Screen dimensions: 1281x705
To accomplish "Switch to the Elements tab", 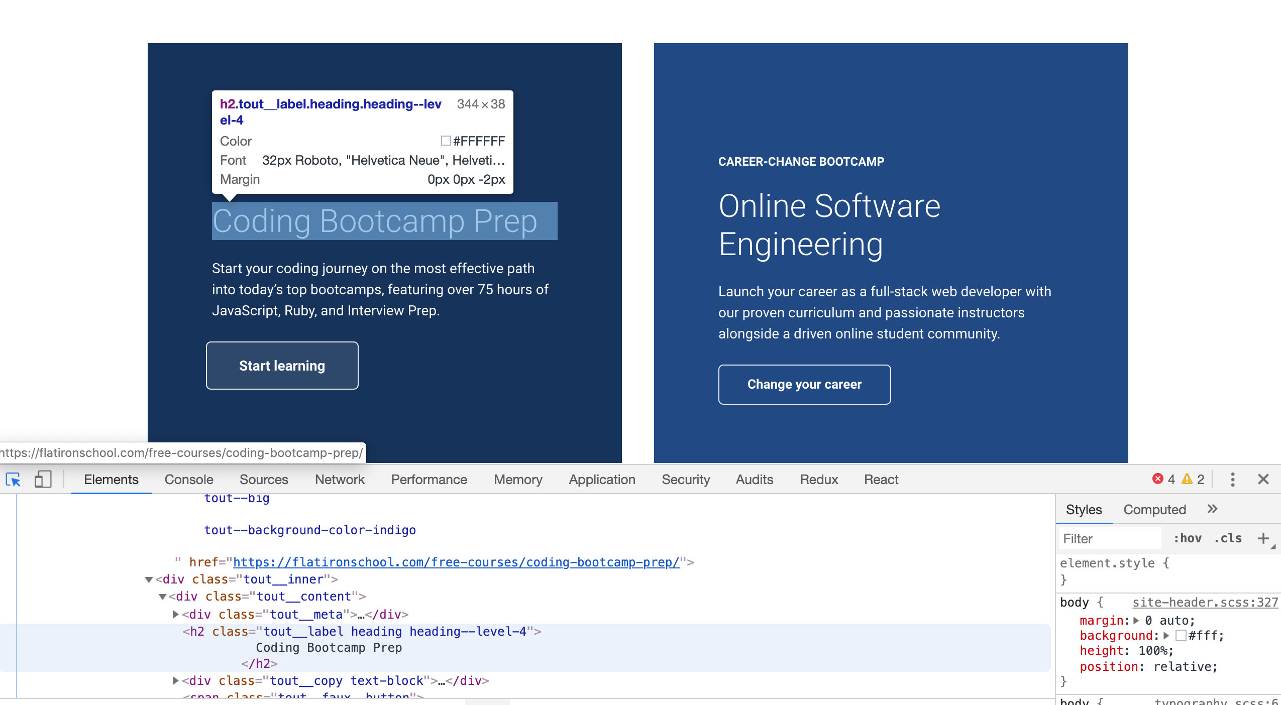I will (x=111, y=480).
